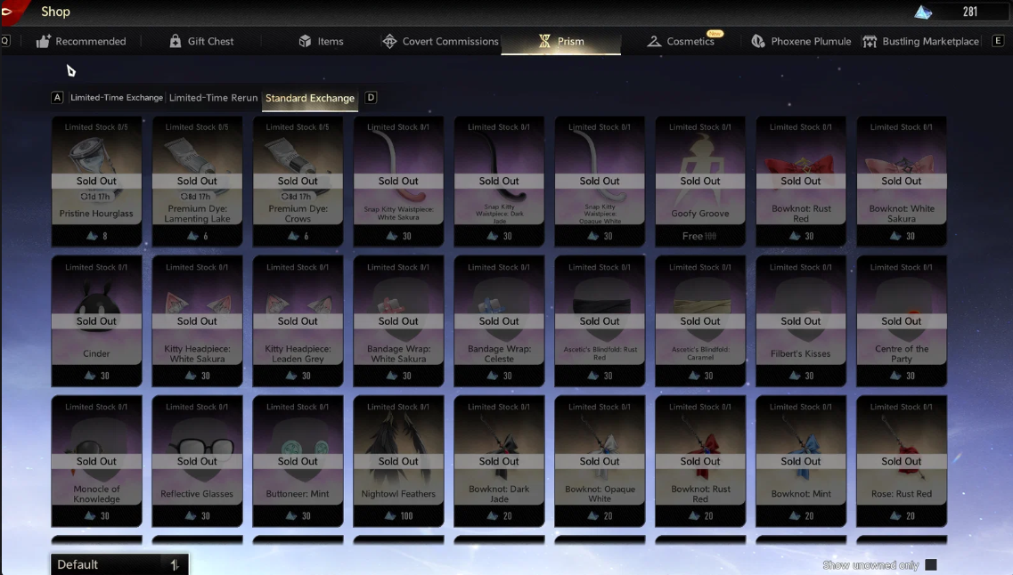Select Monocle of Knowledge card
This screenshot has width=1013, height=575.
(96, 461)
